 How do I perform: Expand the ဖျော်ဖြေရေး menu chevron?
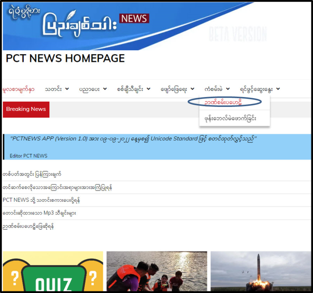click(192, 89)
